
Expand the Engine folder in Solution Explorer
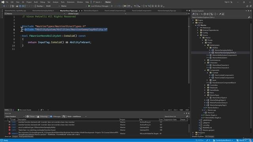[x=193, y=20]
